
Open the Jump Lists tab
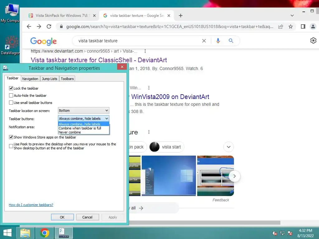[50, 79]
